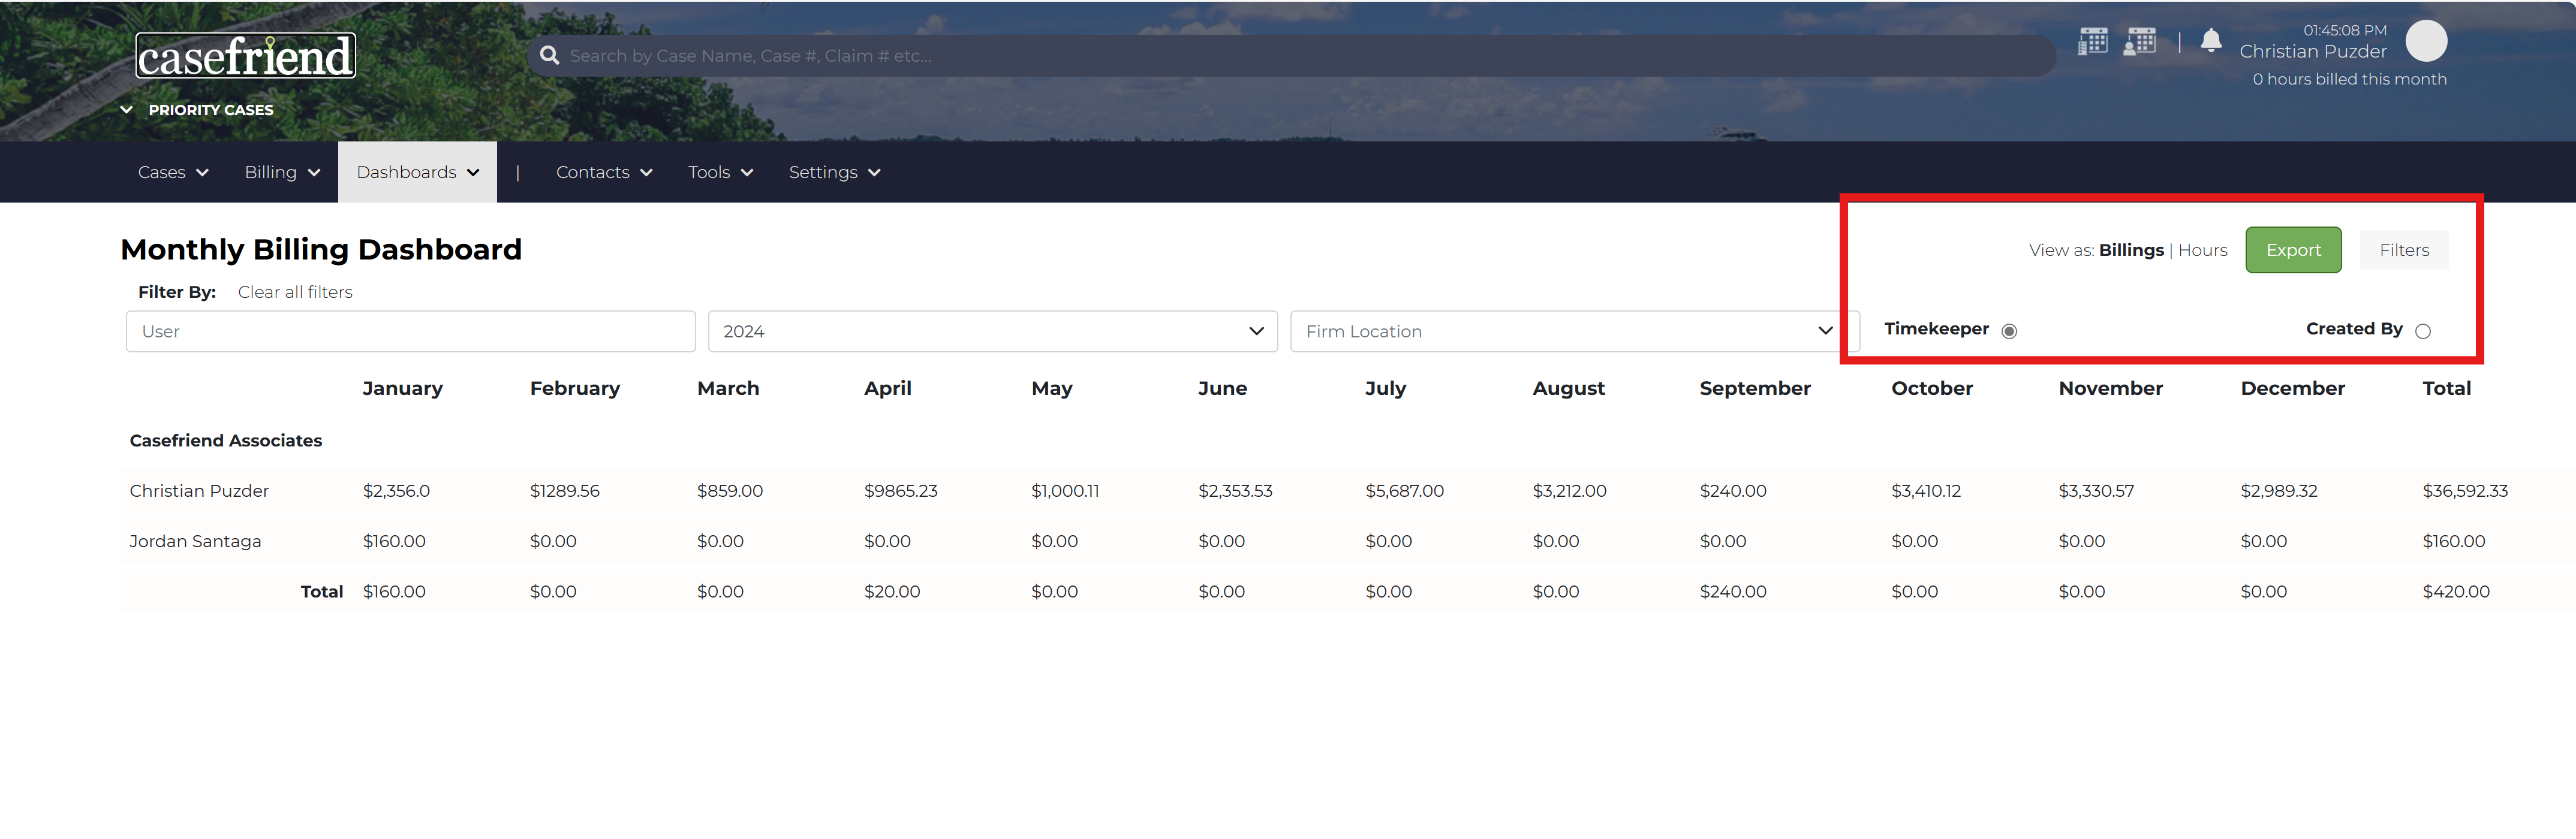
Task: Open the Dashboards menu
Action: coord(417,172)
